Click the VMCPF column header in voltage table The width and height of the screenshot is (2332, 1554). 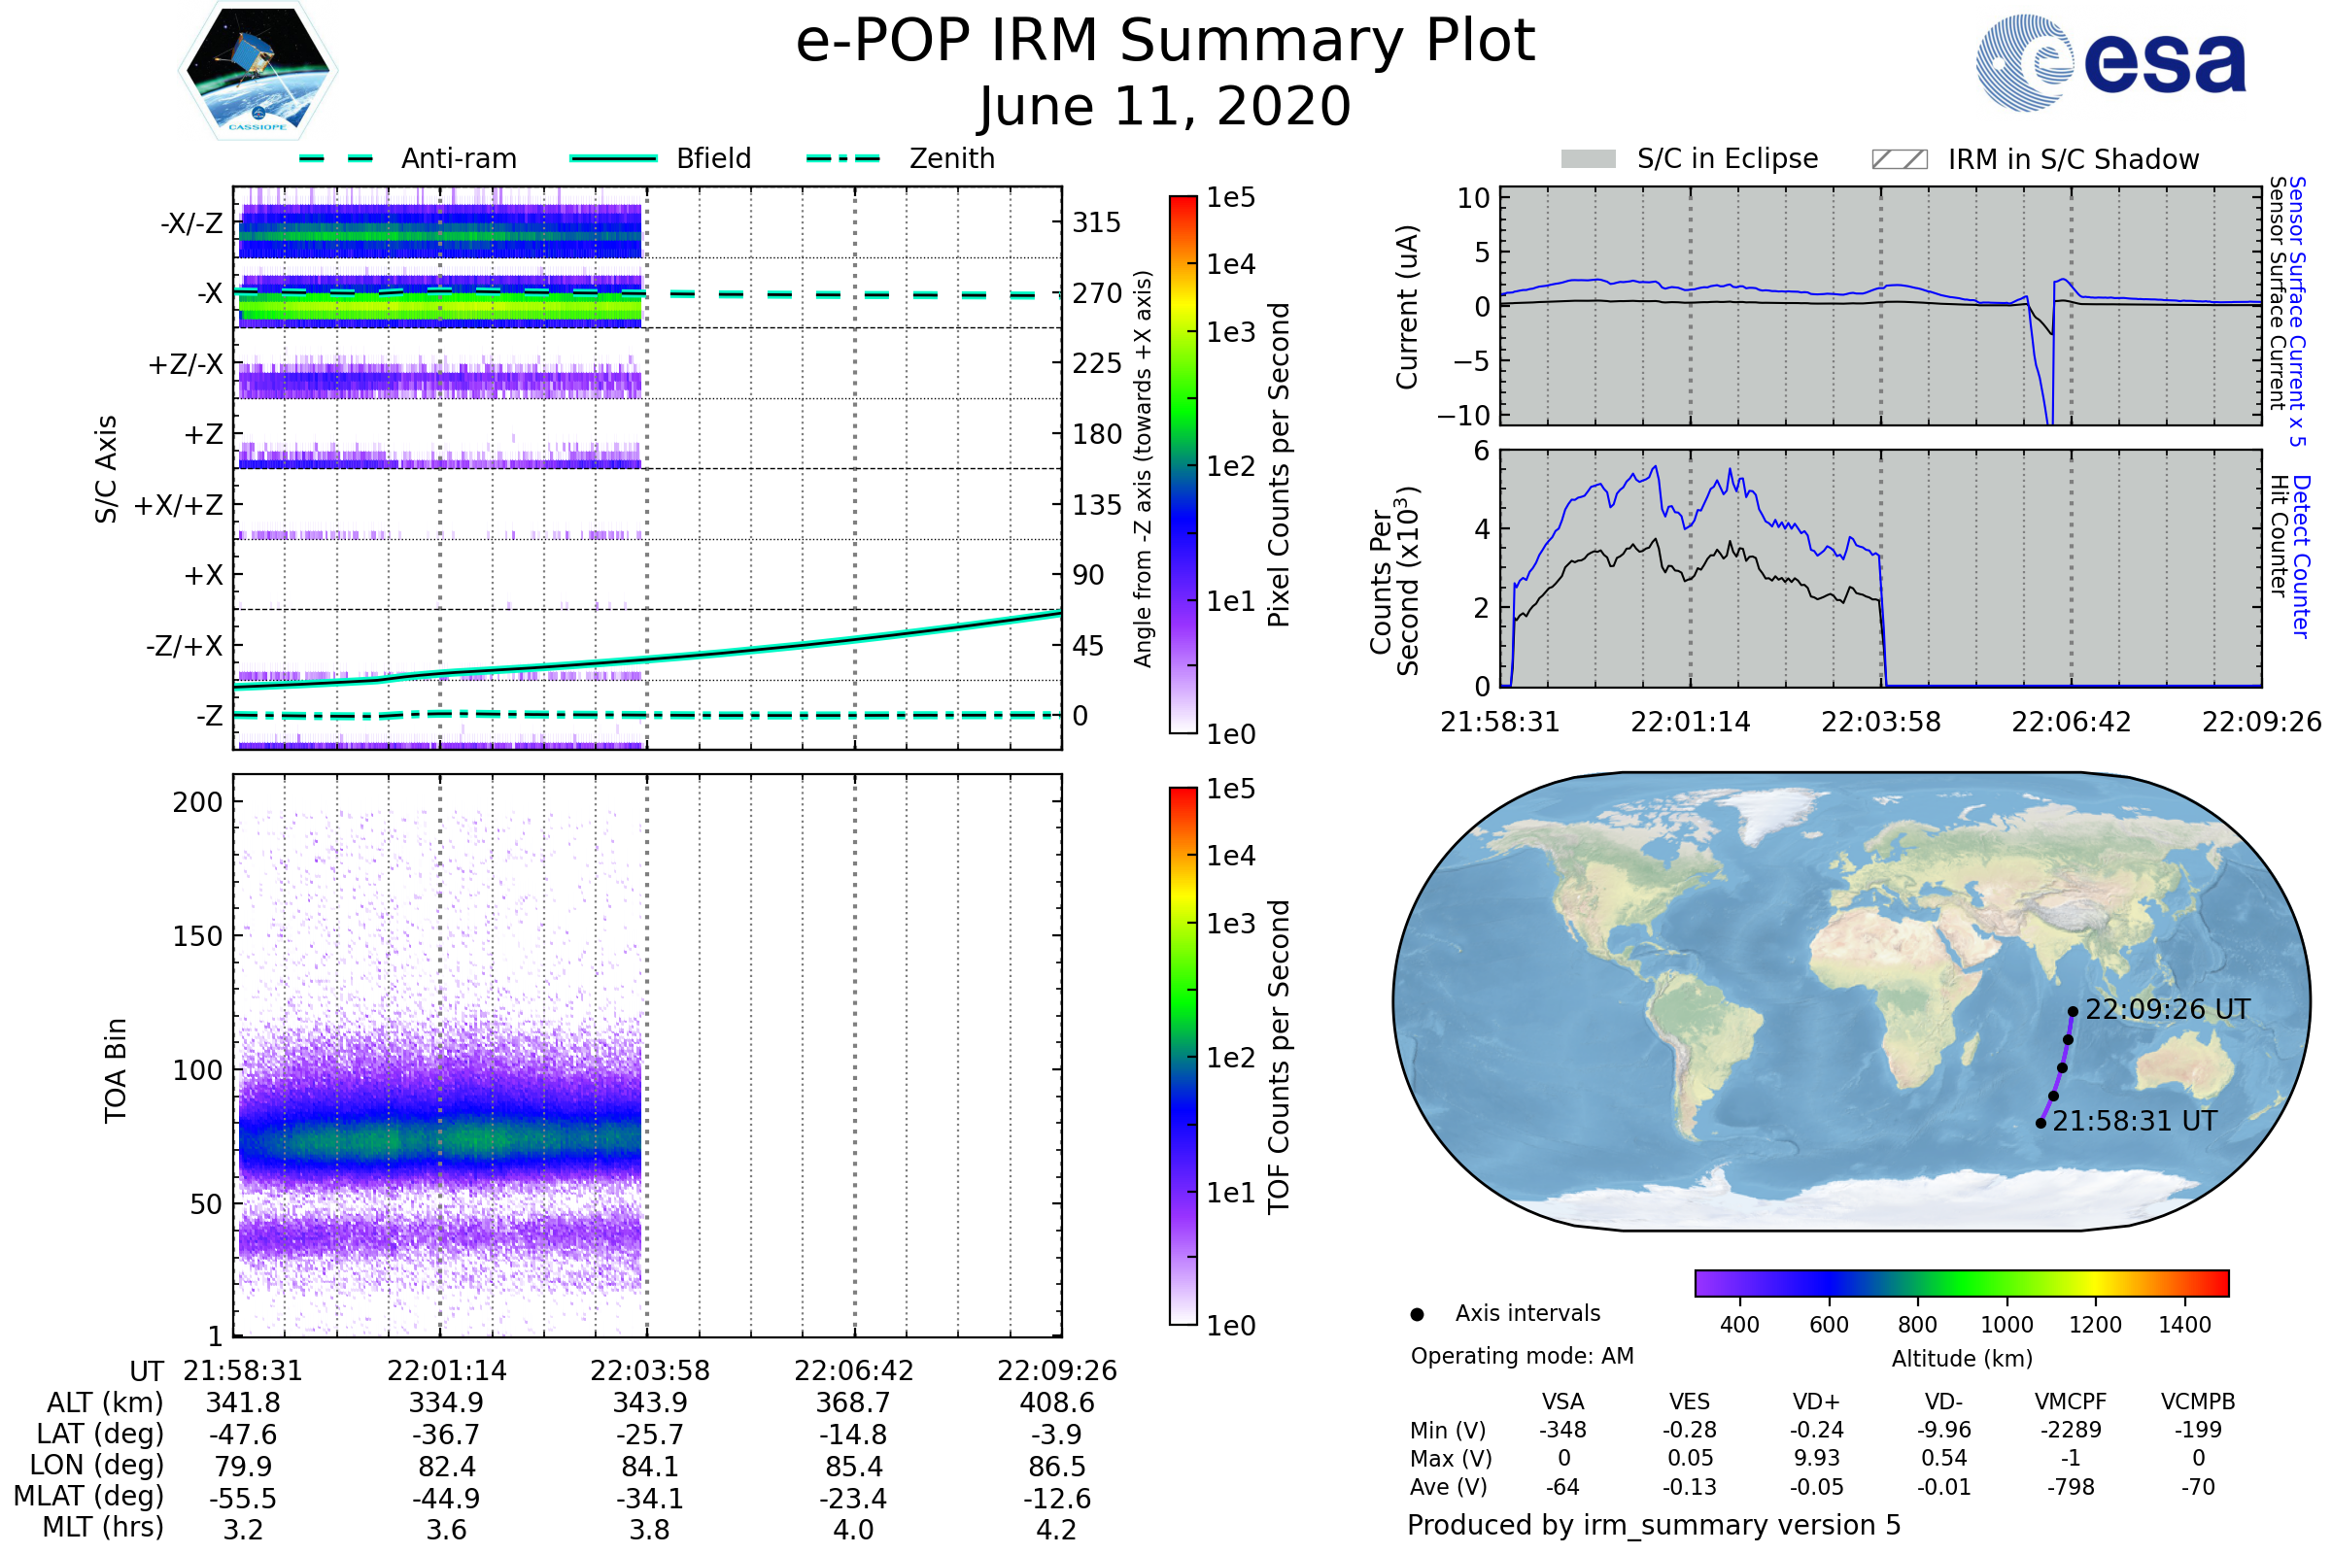(x=2071, y=1402)
